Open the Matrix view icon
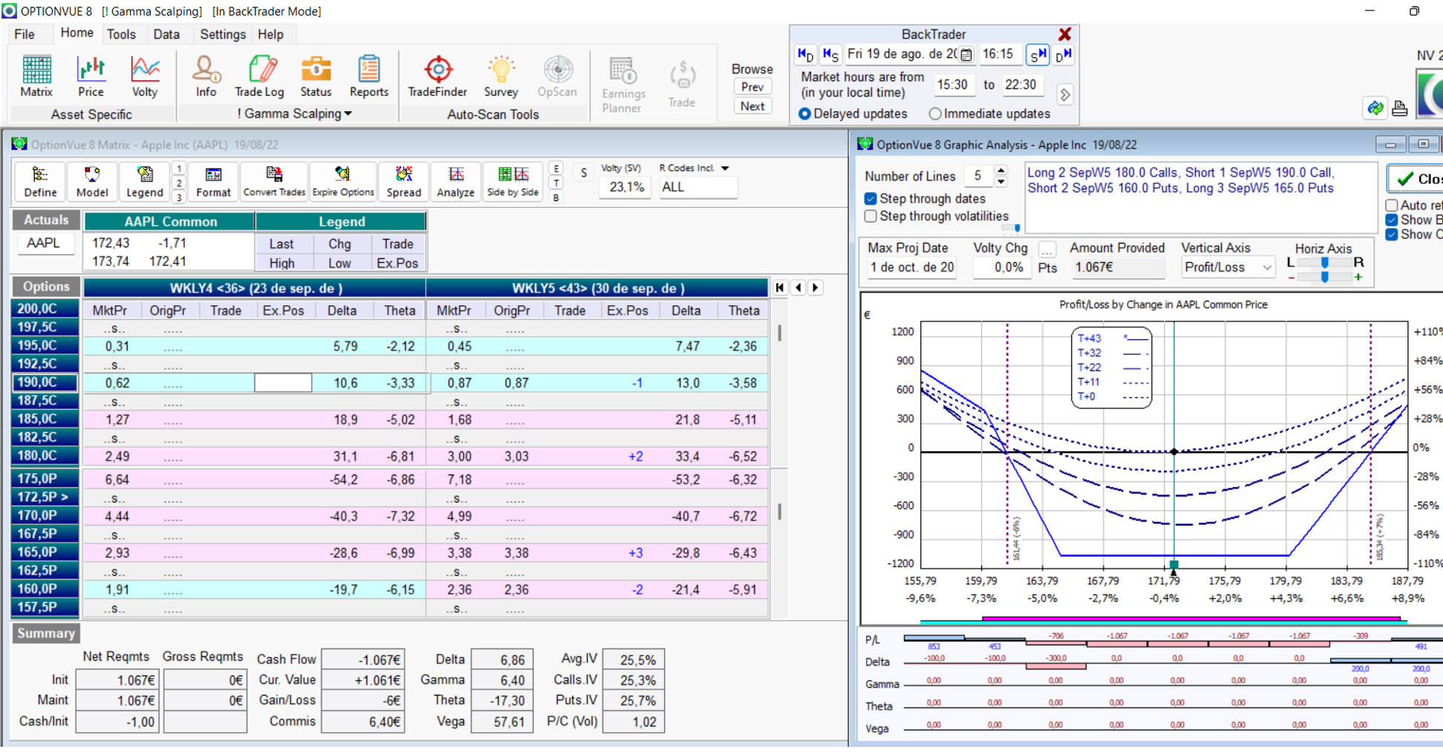Viewport: 1443px width, 752px height. click(36, 76)
